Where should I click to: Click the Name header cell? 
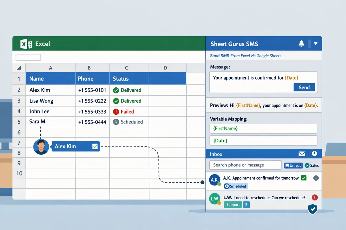(x=50, y=78)
